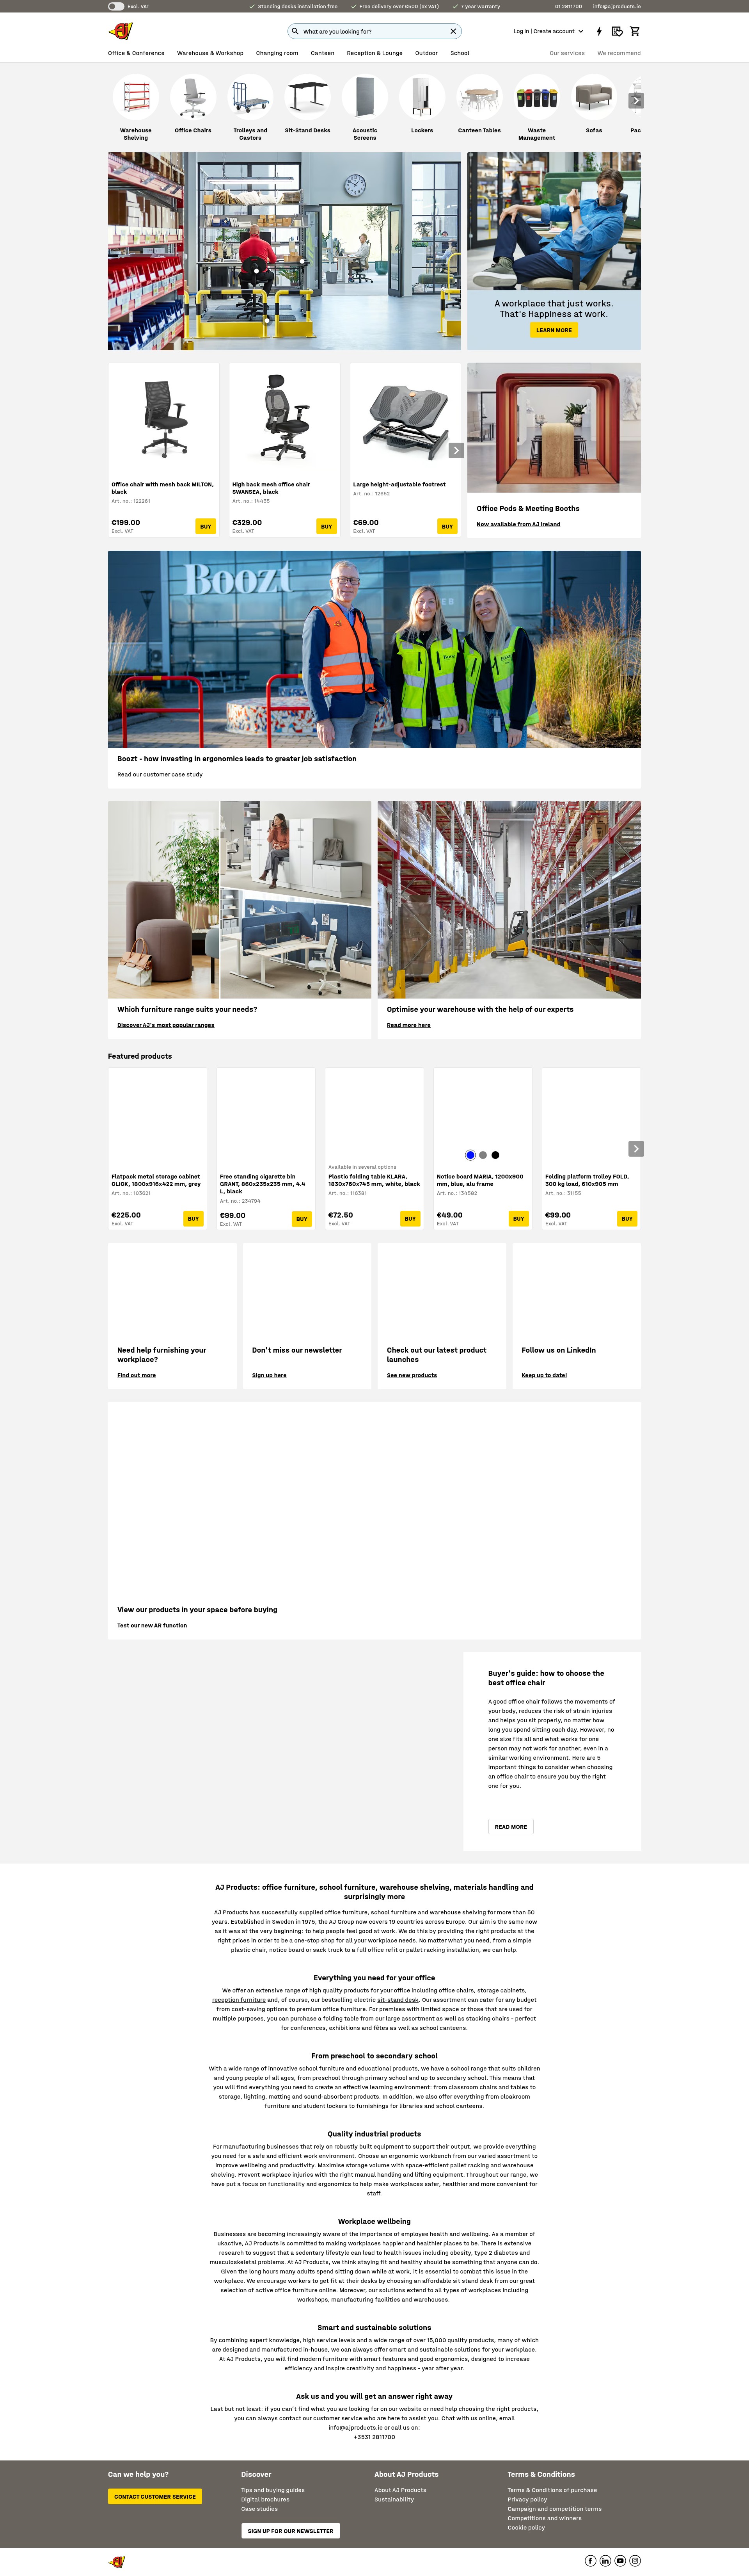Open the YouTube icon in the footer
This screenshot has width=749, height=2576.
coord(620,2561)
